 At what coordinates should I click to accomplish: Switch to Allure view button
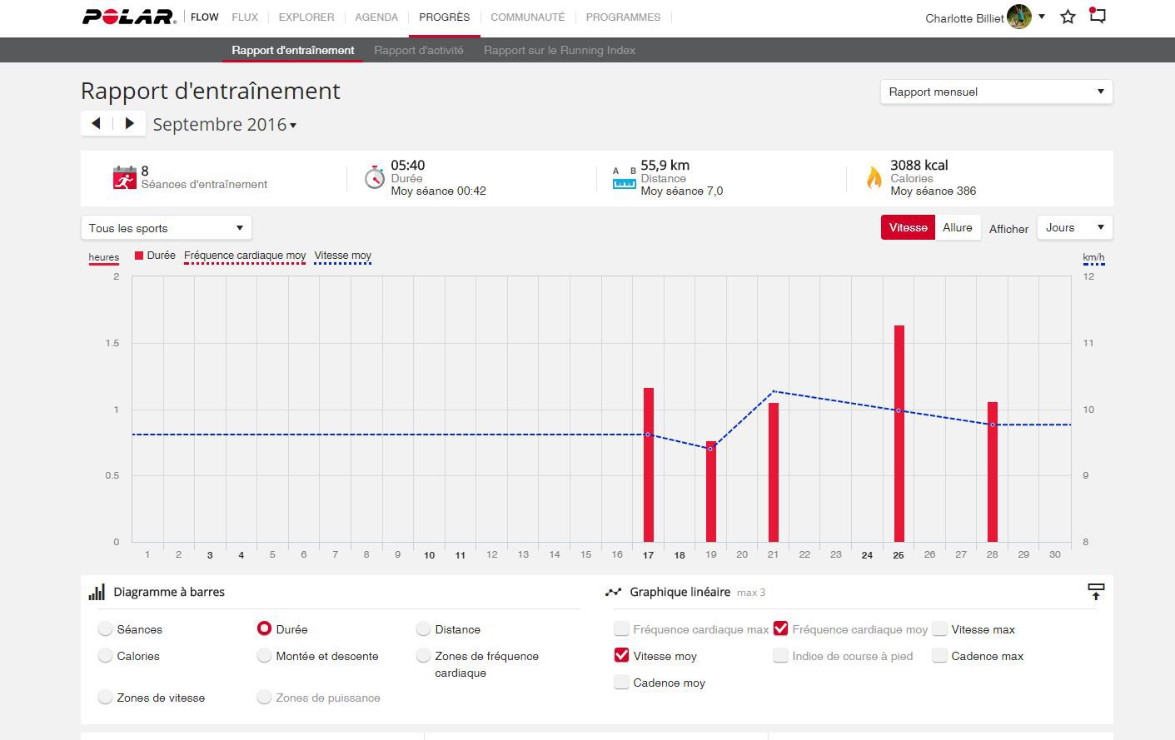click(957, 228)
